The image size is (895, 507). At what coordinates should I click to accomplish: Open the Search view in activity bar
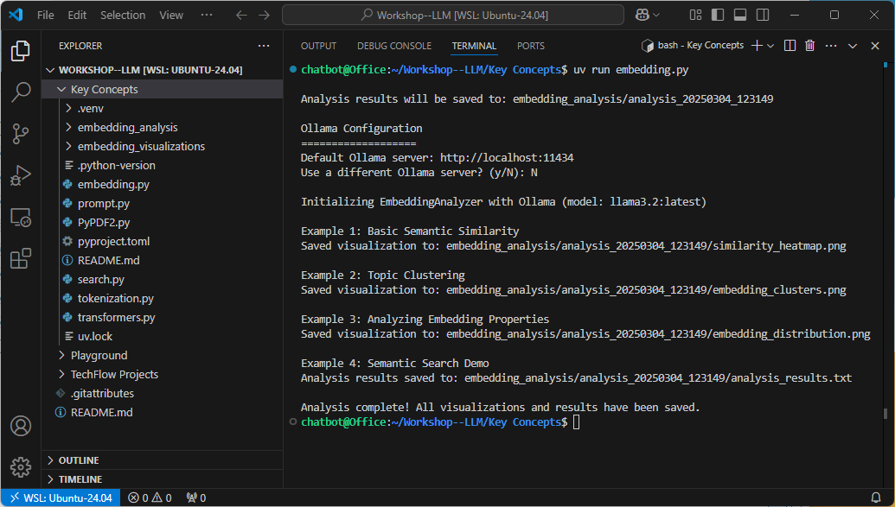(21, 92)
